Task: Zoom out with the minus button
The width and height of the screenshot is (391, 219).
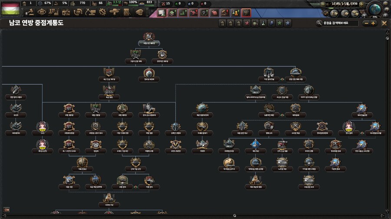Action: coord(366,23)
